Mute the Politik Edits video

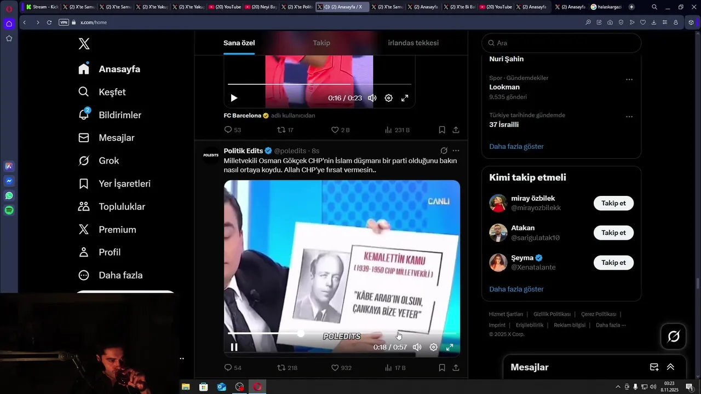[417, 347]
